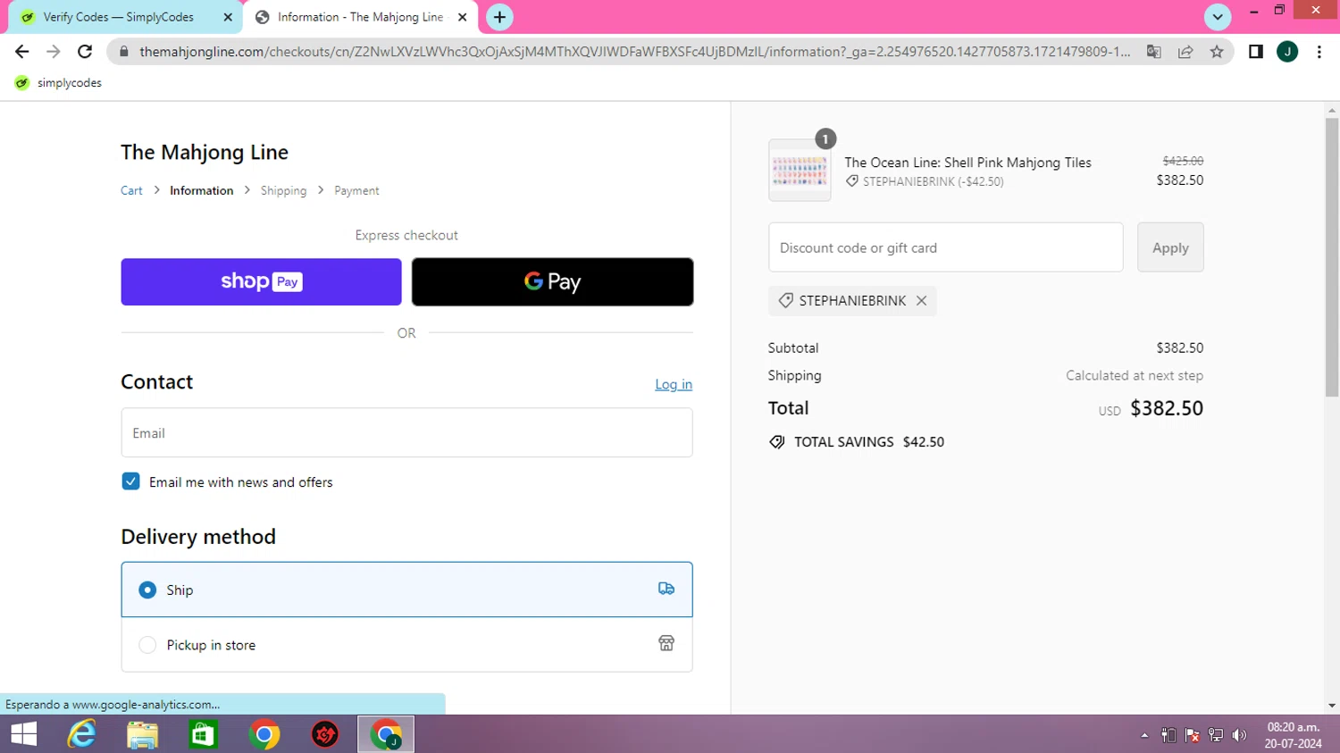Viewport: 1340px width, 753px height.
Task: Click the Subtotal amount $382.50
Action: coord(1180,348)
